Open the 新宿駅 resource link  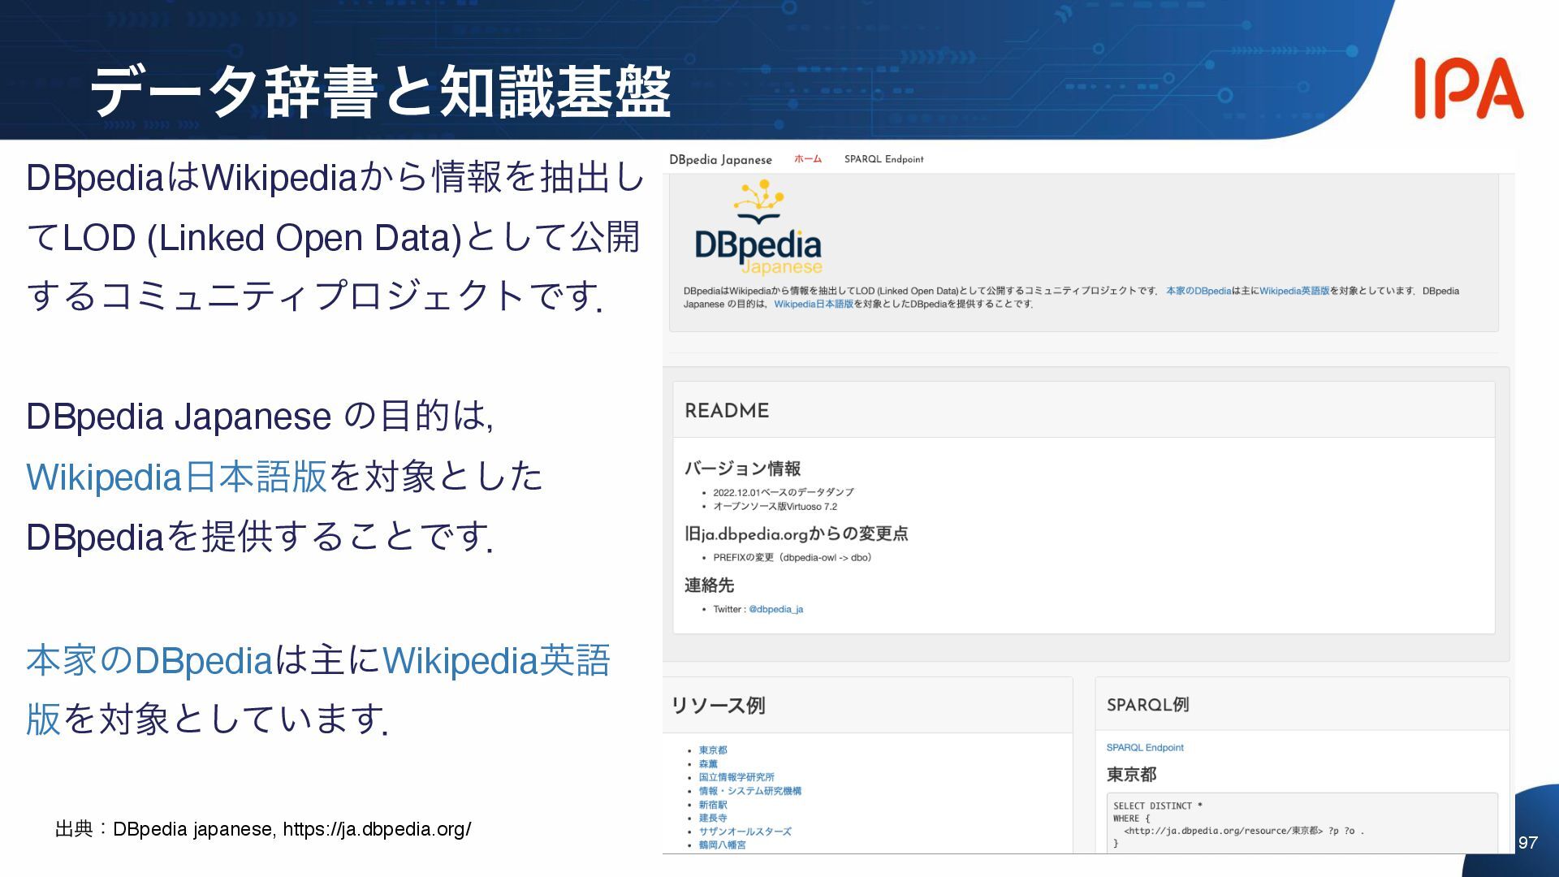713,805
